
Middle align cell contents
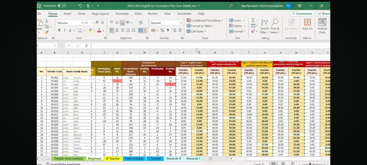(117, 23)
